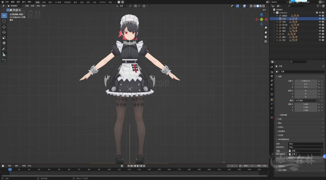Open the Output properties tab
The image size is (326, 180).
[x=272, y=76]
